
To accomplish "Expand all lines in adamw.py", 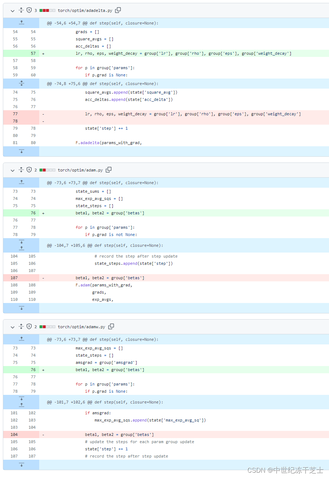I will tap(21, 327).
